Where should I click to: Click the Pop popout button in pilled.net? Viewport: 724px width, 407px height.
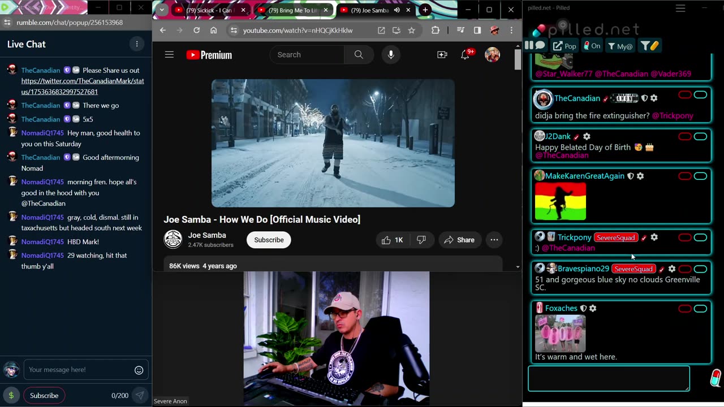tap(565, 46)
